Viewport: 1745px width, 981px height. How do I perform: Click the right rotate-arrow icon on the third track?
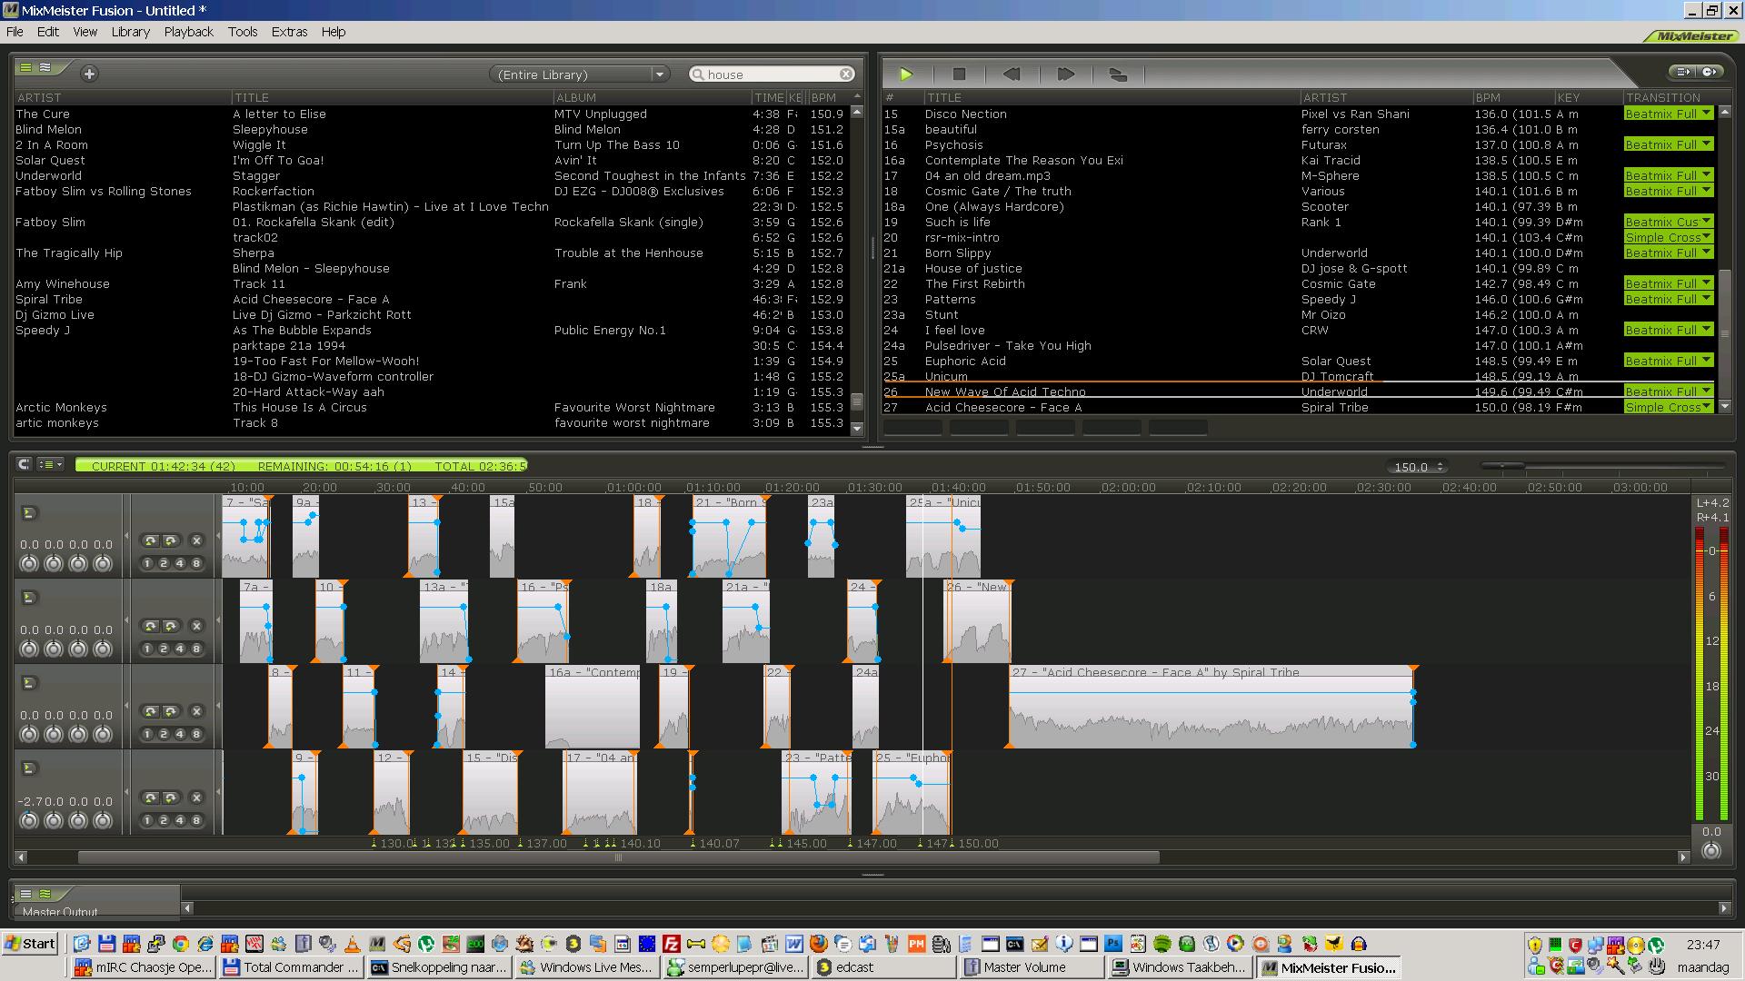(171, 711)
